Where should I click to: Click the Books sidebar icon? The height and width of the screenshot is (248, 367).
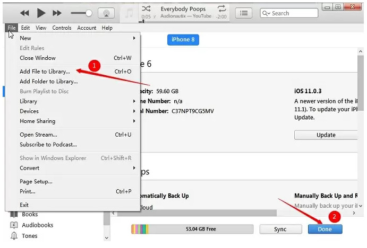[x=14, y=214]
